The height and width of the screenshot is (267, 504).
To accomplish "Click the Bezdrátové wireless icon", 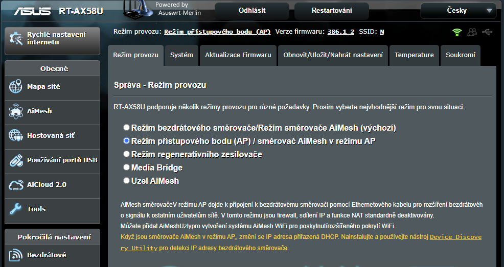I will tap(16, 255).
